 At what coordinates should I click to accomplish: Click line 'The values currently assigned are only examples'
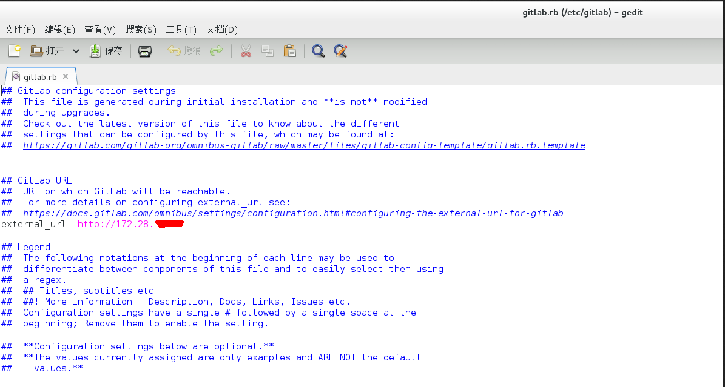211,357
